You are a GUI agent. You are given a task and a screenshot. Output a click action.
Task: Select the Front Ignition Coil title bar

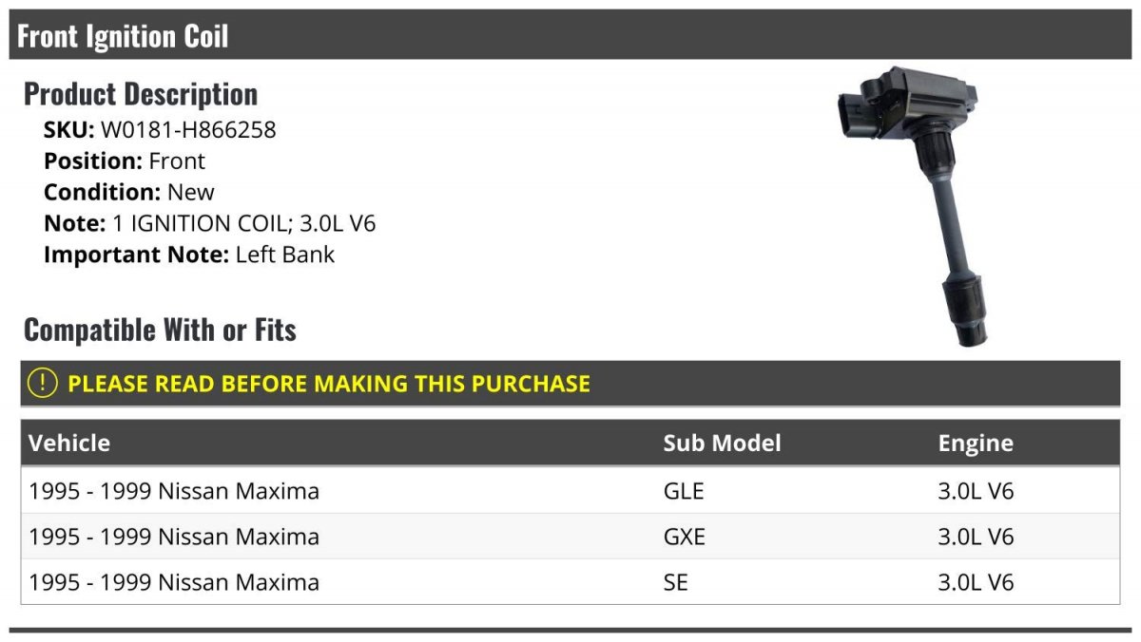(570, 36)
